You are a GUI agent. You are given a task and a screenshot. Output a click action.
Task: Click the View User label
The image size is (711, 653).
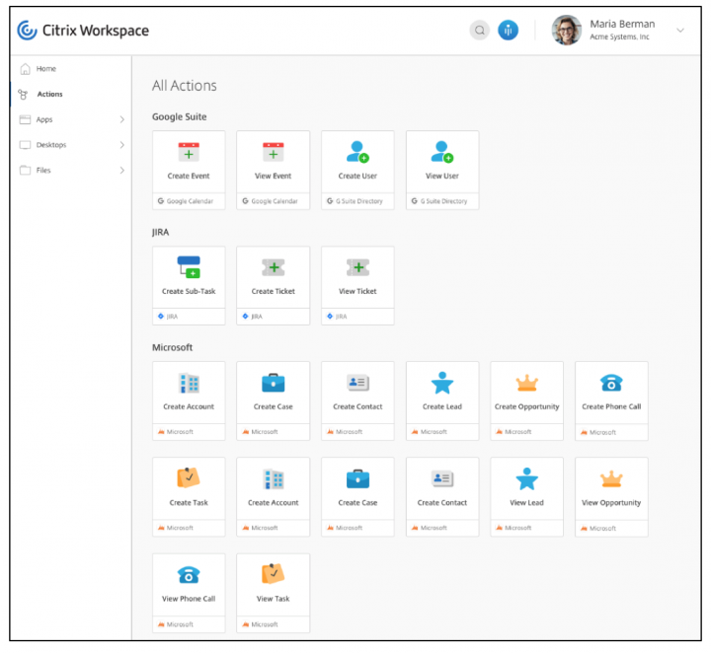442,176
